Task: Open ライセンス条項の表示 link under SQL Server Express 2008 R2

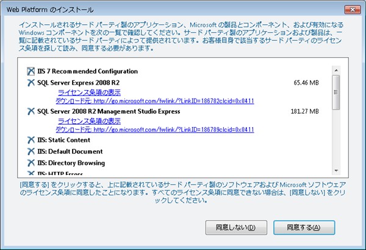Action: (x=90, y=92)
